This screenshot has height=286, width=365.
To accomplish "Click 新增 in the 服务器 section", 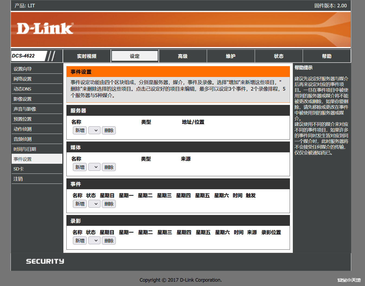I will point(79,130).
